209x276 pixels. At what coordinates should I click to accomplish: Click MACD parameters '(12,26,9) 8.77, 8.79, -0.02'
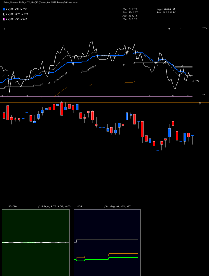[54, 207]
